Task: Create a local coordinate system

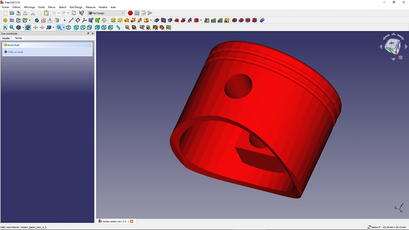Action: [84, 20]
